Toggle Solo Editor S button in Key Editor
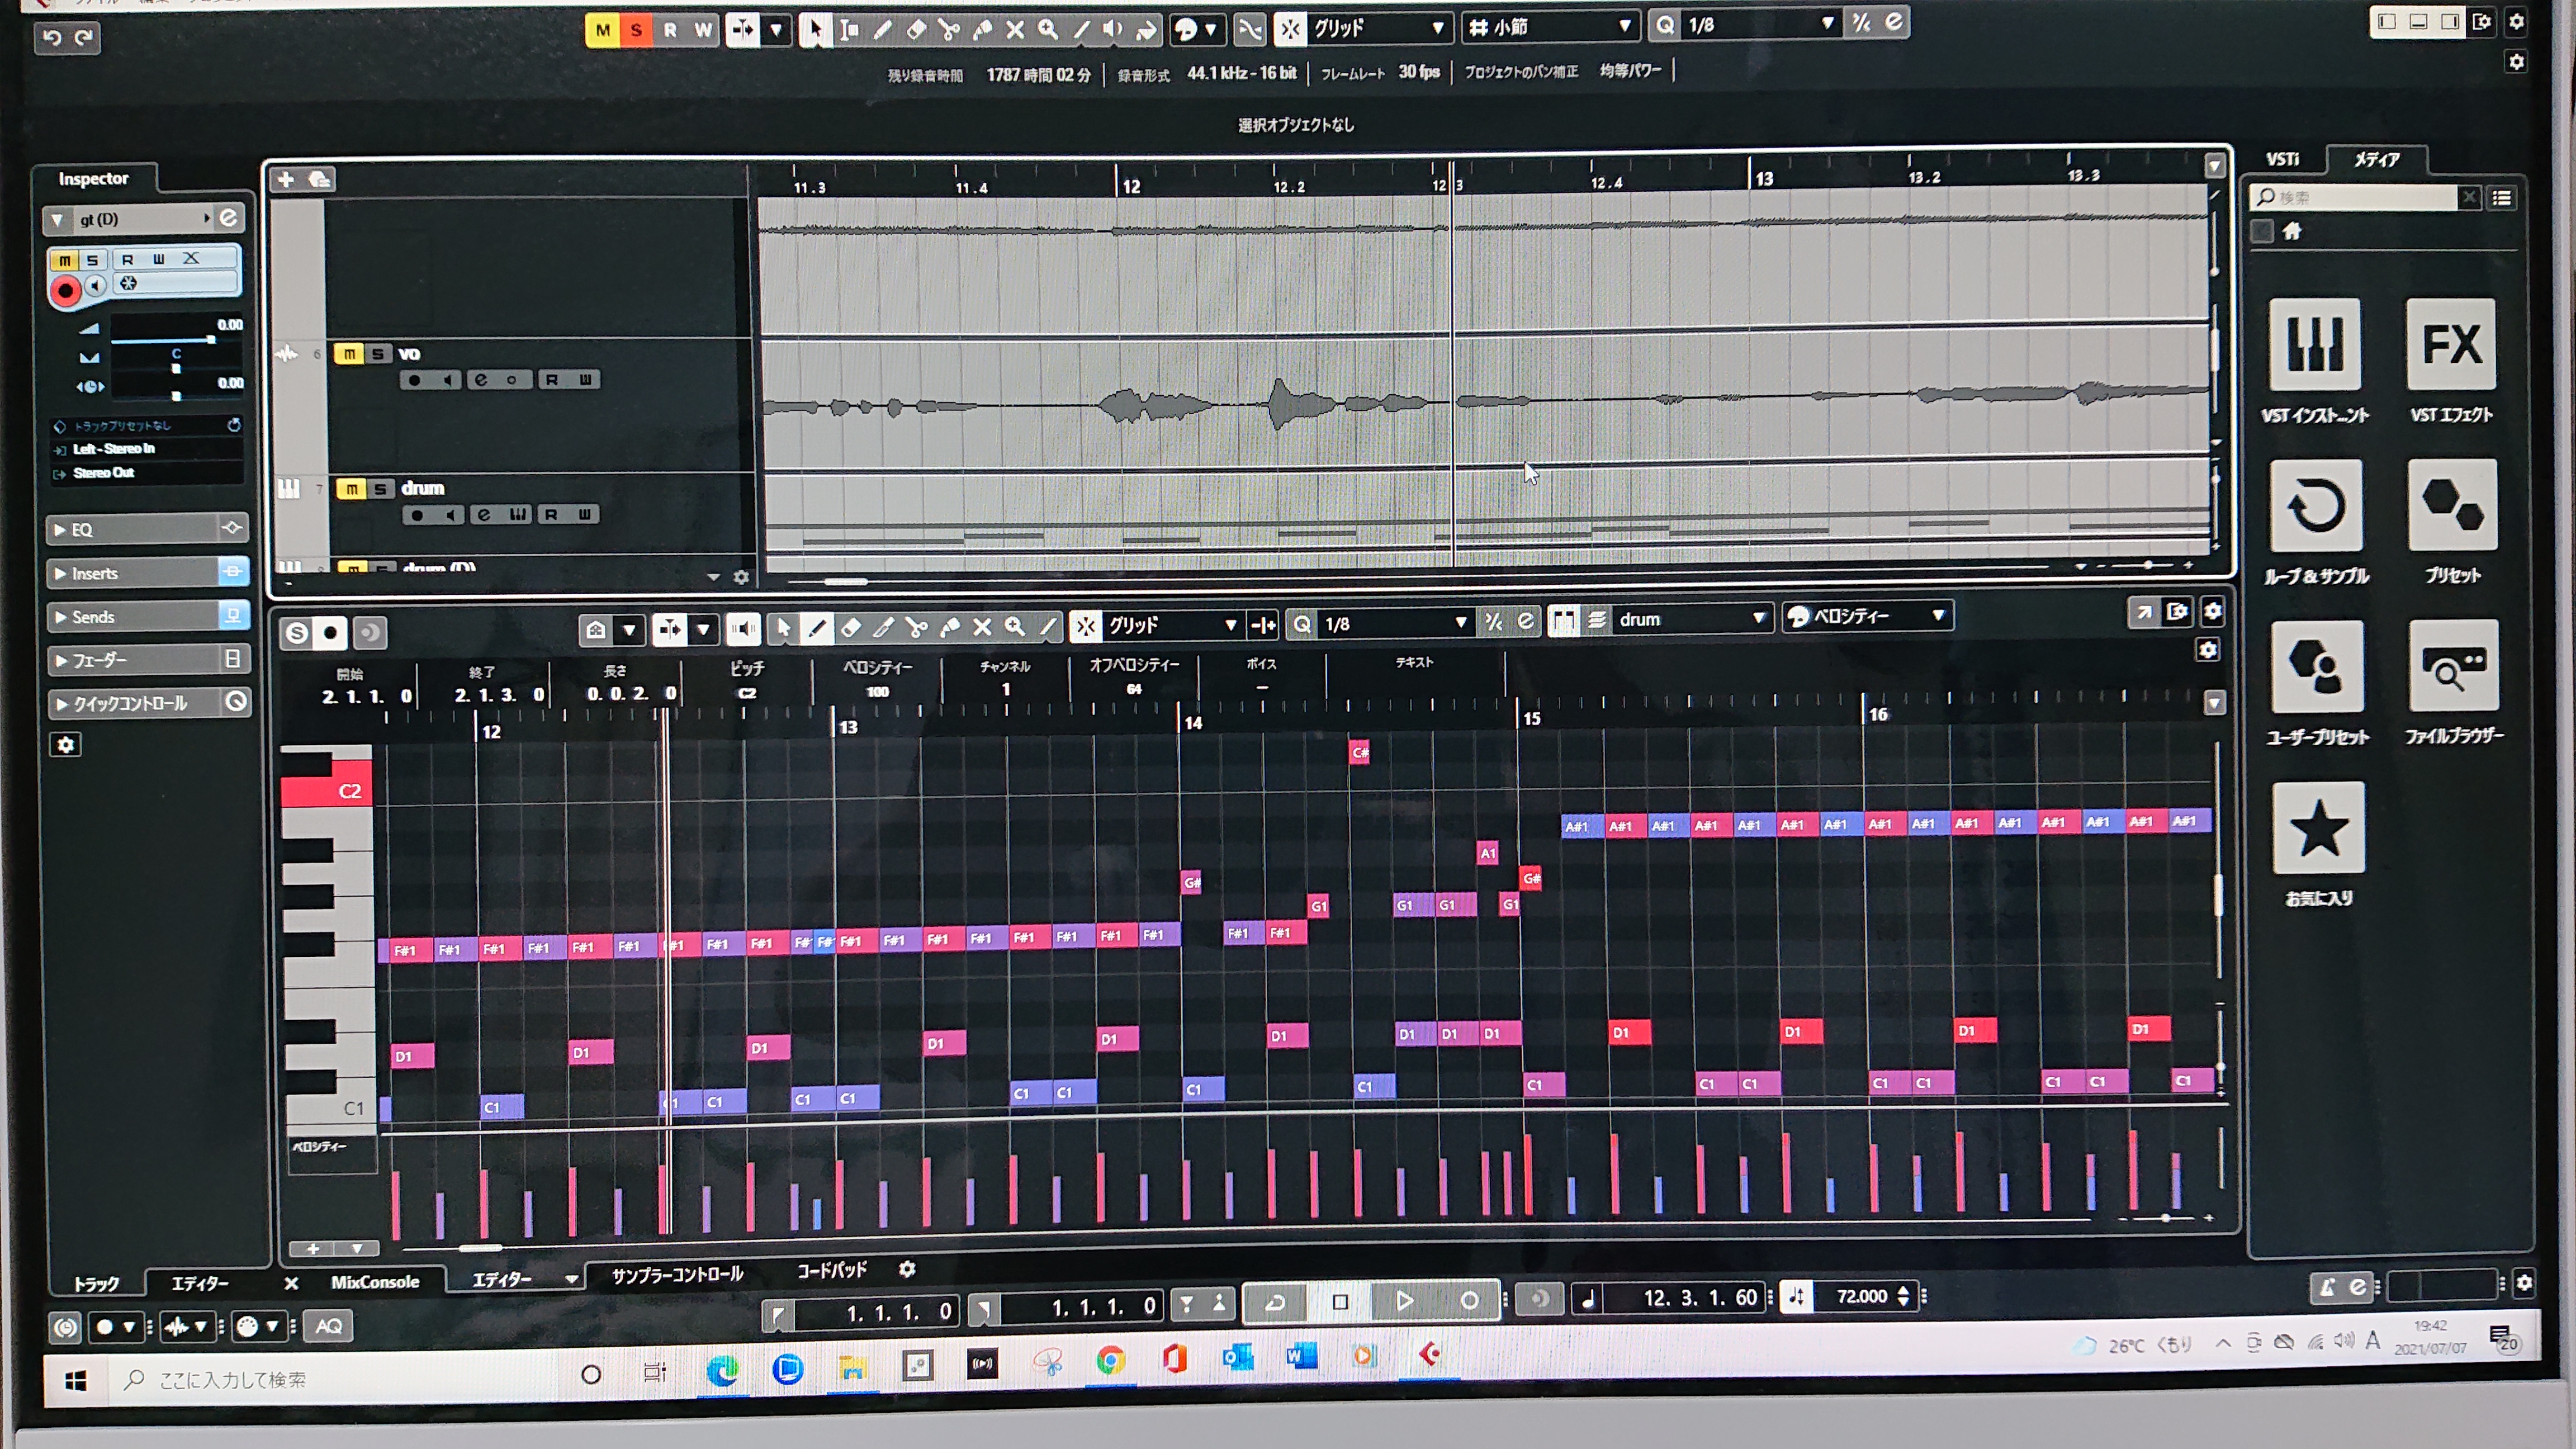This screenshot has height=1449, width=2576. pyautogui.click(x=297, y=632)
